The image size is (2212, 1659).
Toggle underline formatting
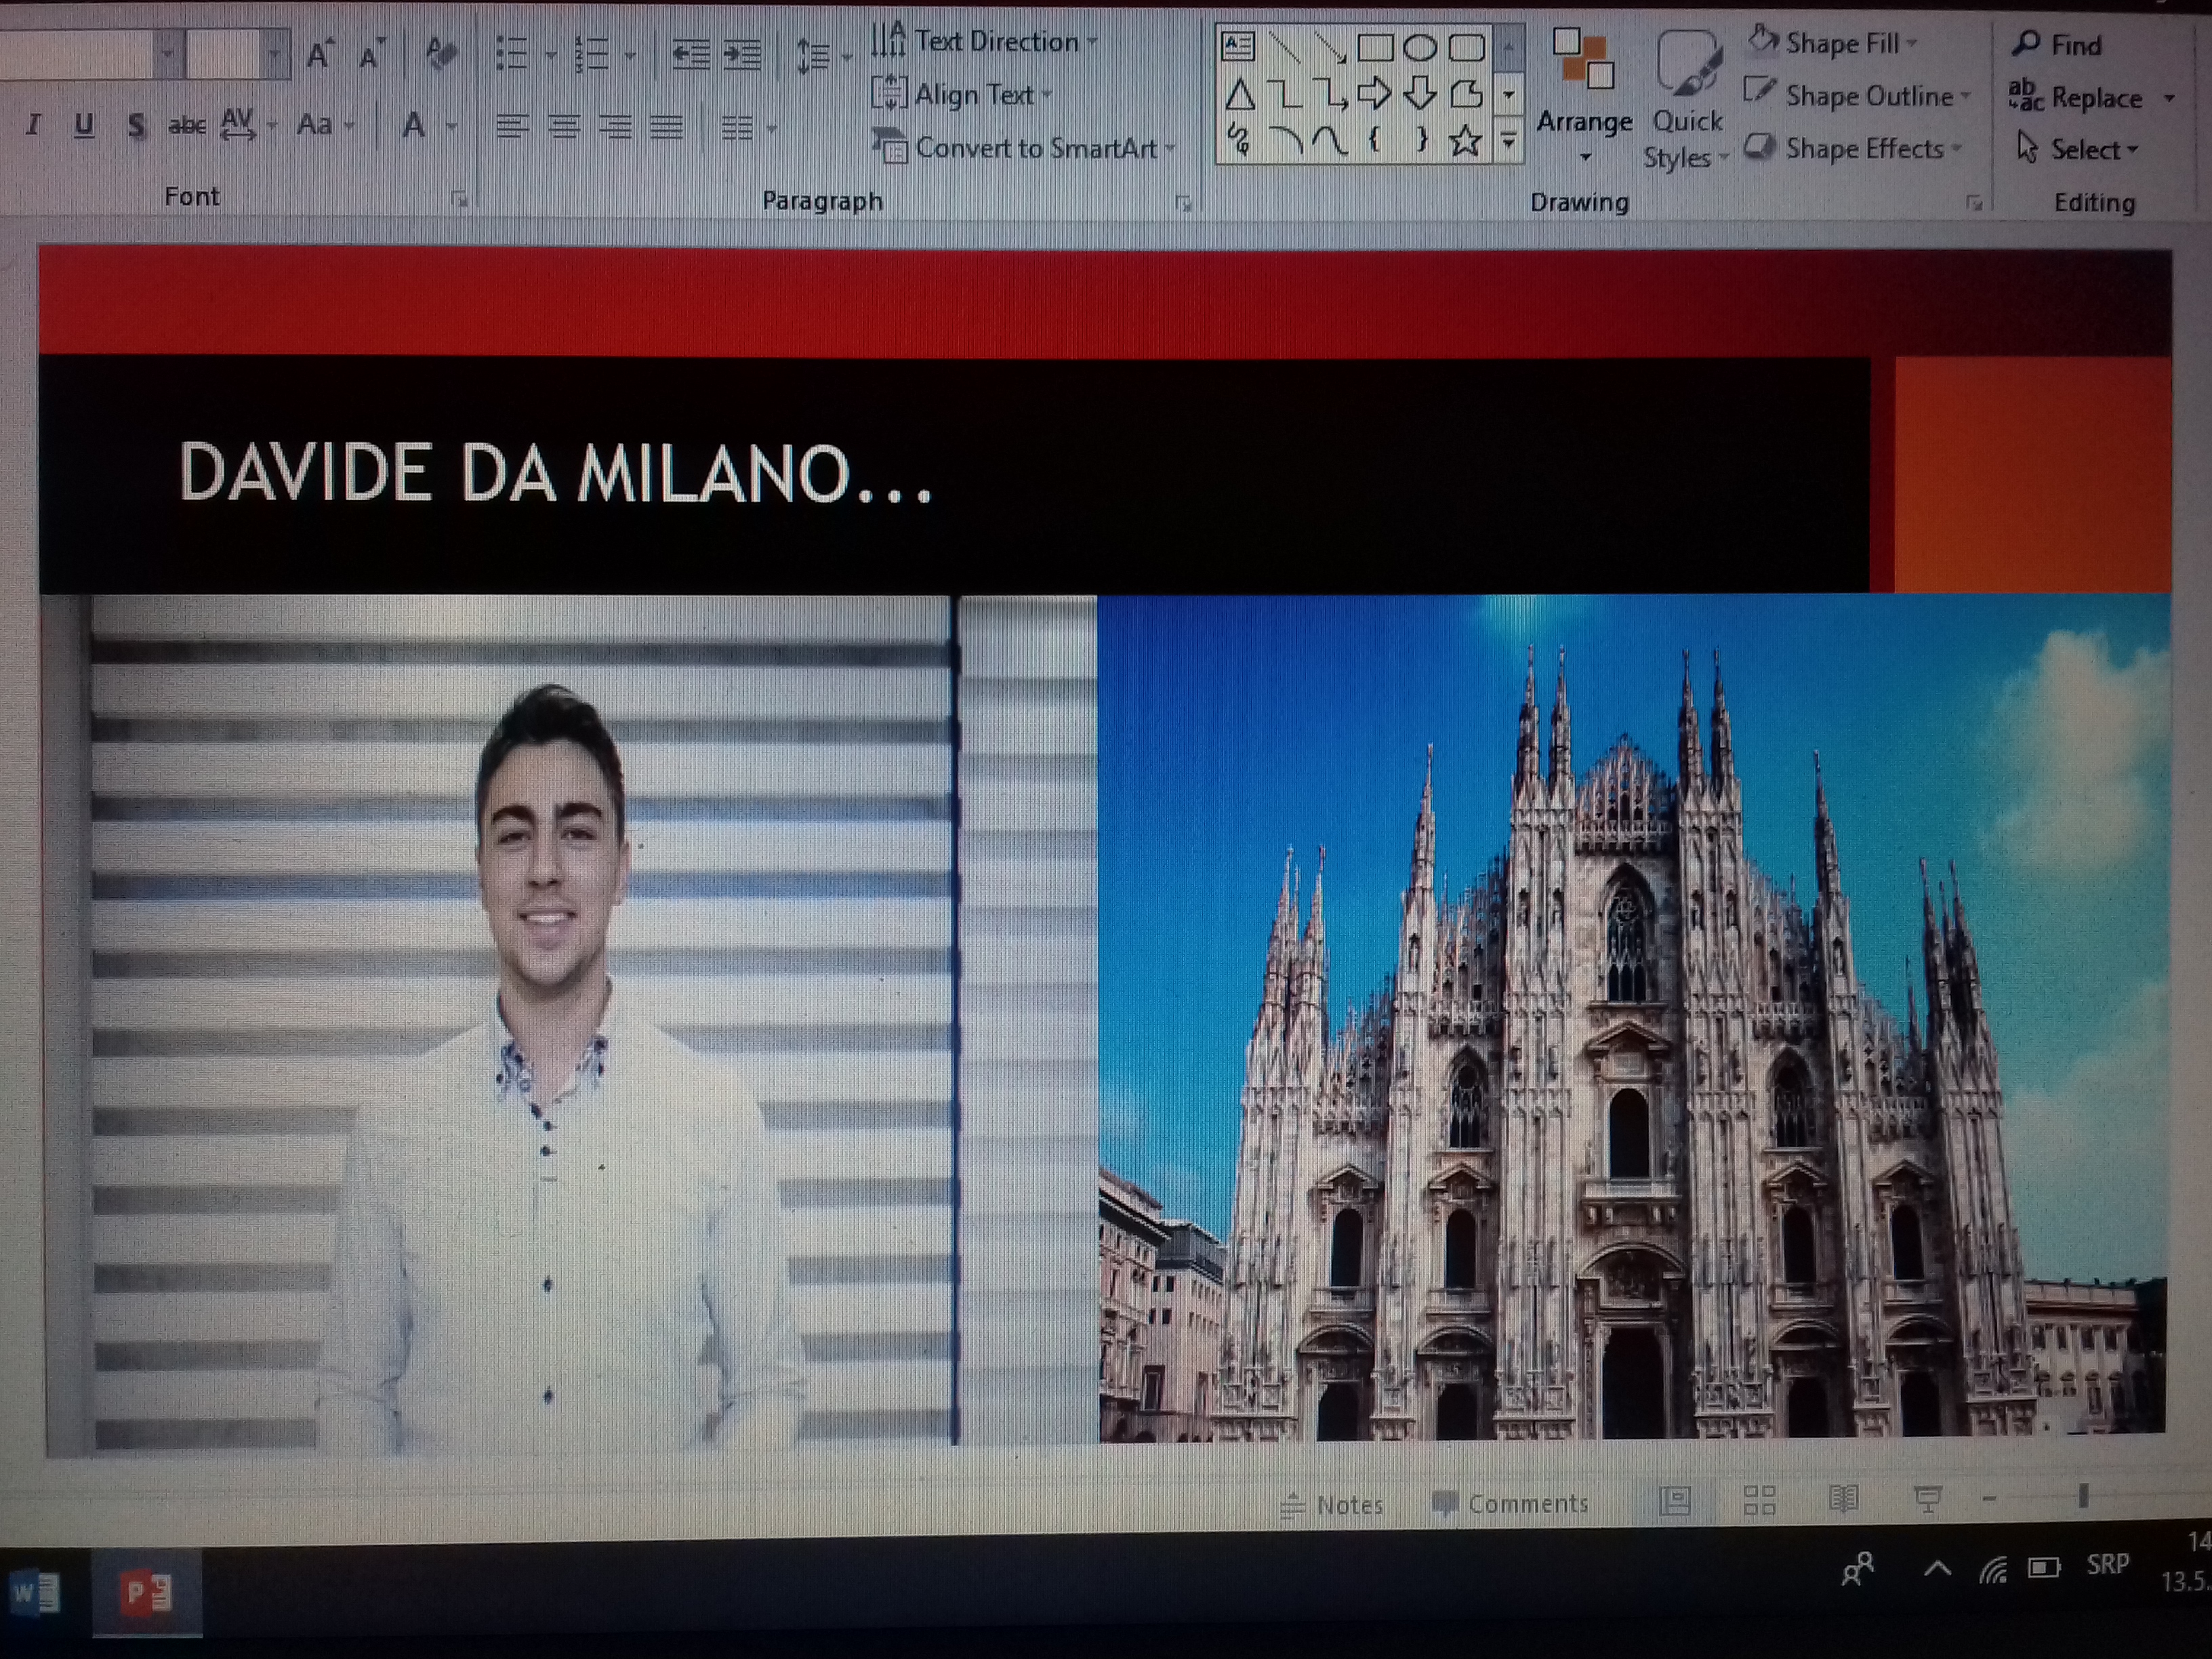tap(84, 125)
